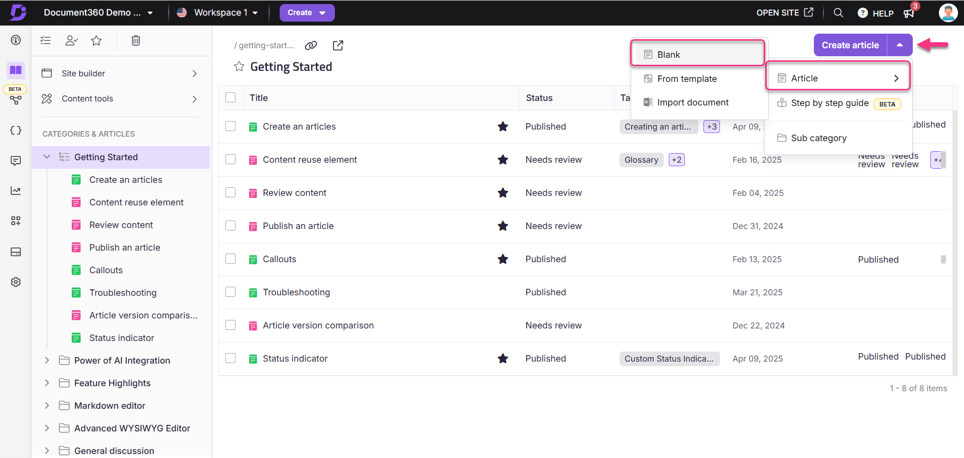Open the feedback comments icon in left rail
This screenshot has height=458, width=964.
tap(16, 161)
